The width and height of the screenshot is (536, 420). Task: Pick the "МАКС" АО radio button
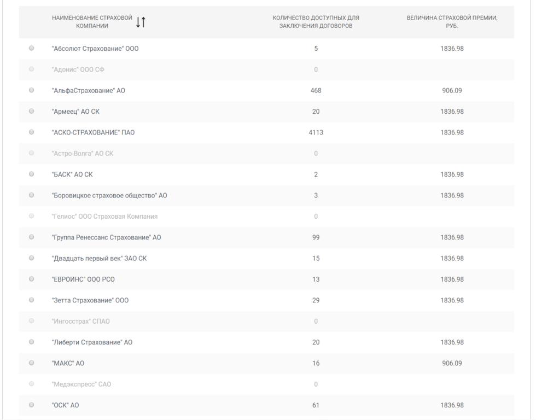[31, 363]
